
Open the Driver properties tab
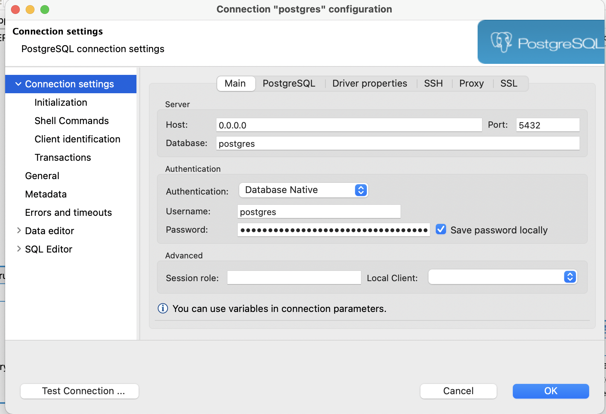tap(369, 84)
